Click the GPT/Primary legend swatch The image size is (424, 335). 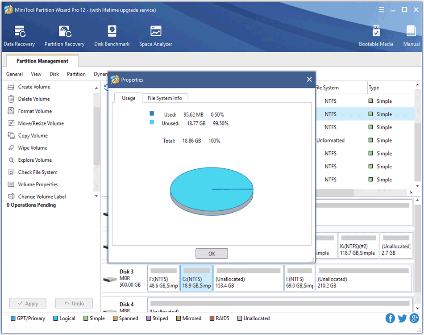[13, 318]
